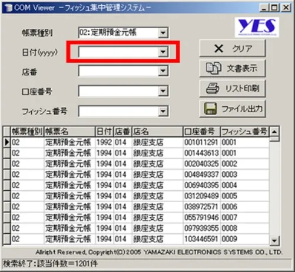This screenshot has width=295, height=272.
Task: Click the scroll up arrow of the grid
Action: click(274, 132)
